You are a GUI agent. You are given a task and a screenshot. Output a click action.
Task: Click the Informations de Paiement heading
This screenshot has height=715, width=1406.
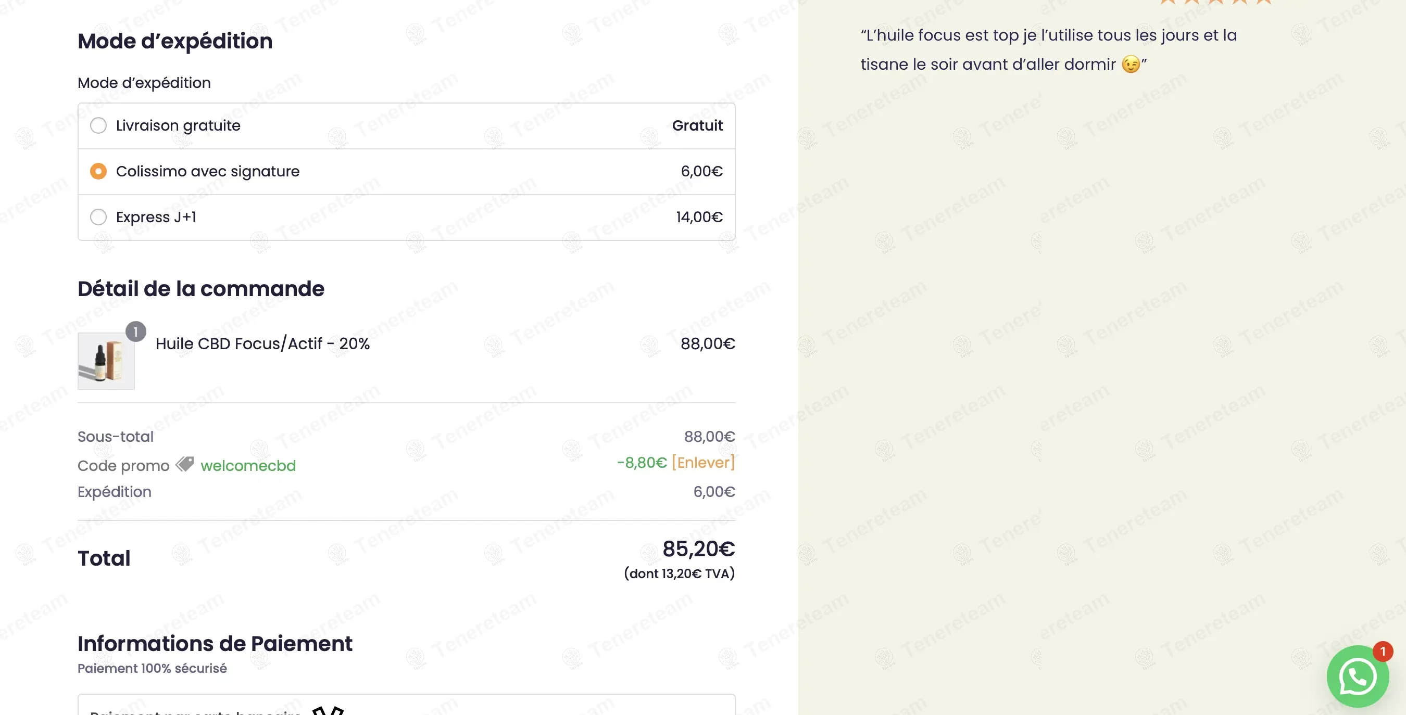tap(215, 644)
